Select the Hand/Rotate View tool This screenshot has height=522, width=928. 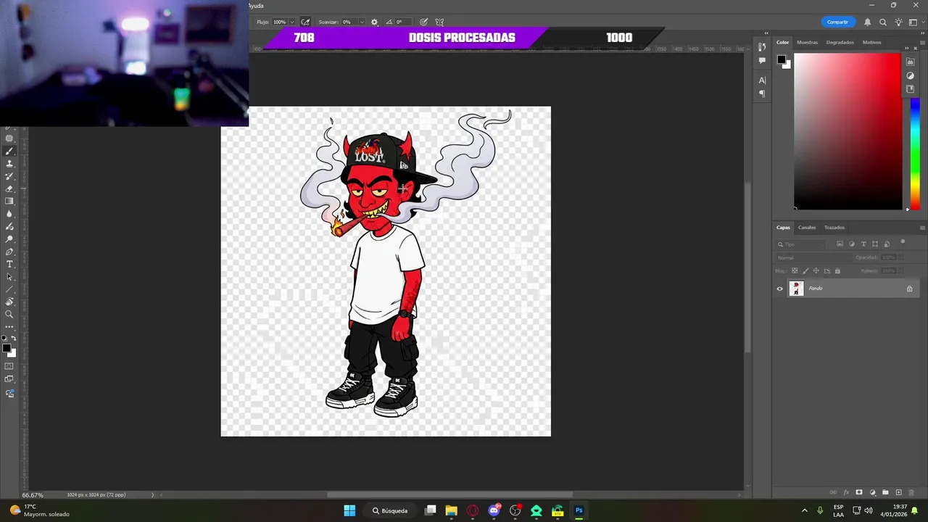click(9, 302)
